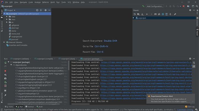Click the camera dump threads icon
The width and height of the screenshot is (199, 111).
coord(5,78)
